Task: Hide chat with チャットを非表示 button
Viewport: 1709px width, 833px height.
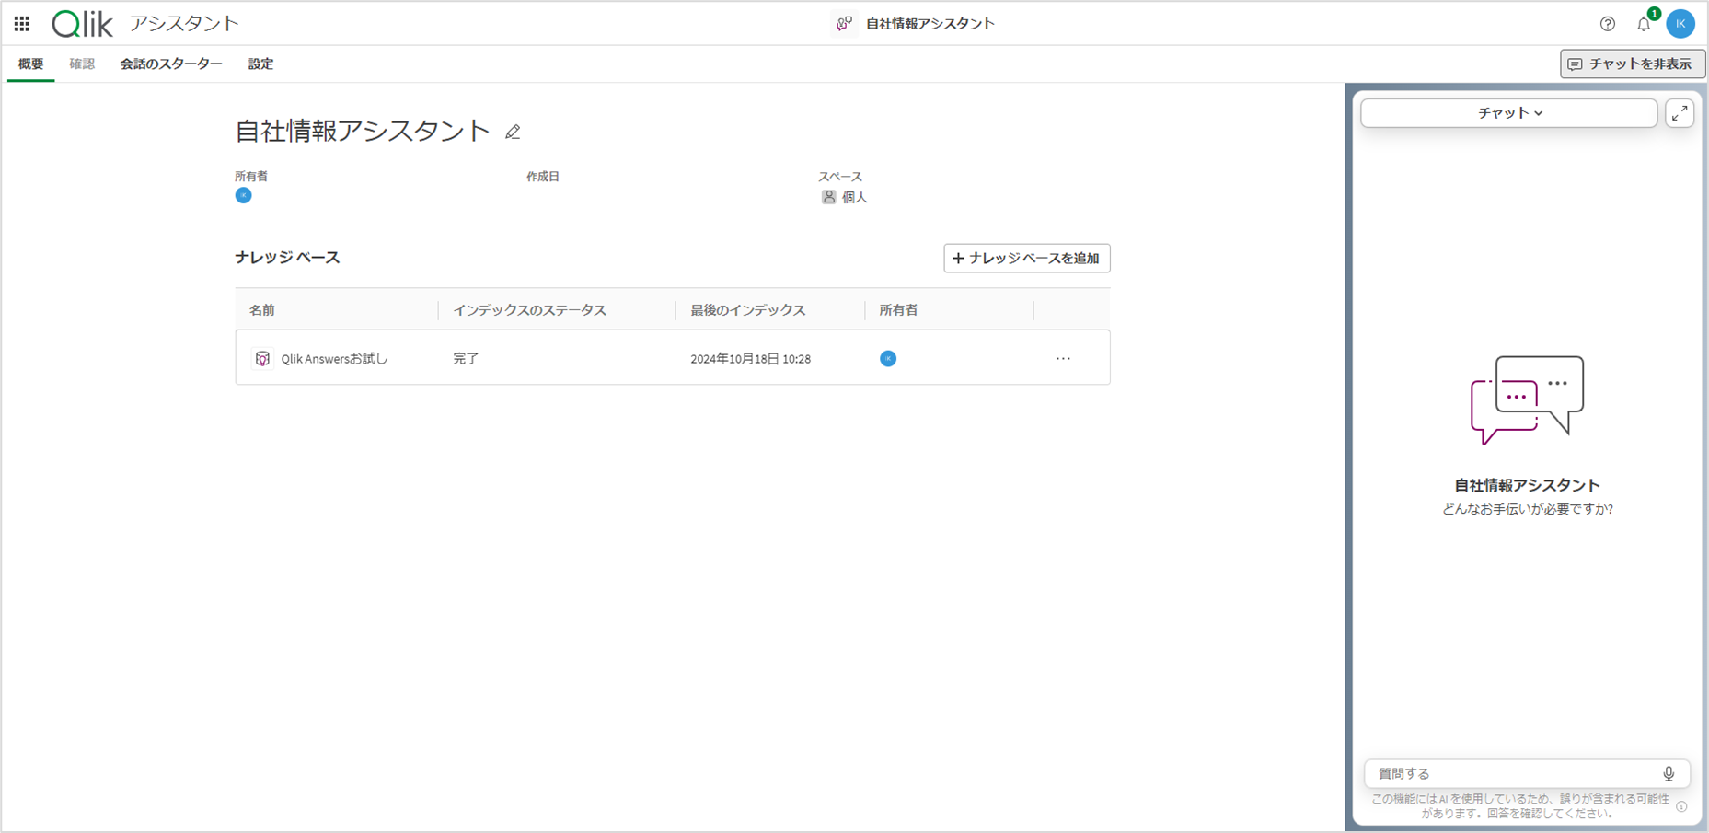Action: [1633, 64]
